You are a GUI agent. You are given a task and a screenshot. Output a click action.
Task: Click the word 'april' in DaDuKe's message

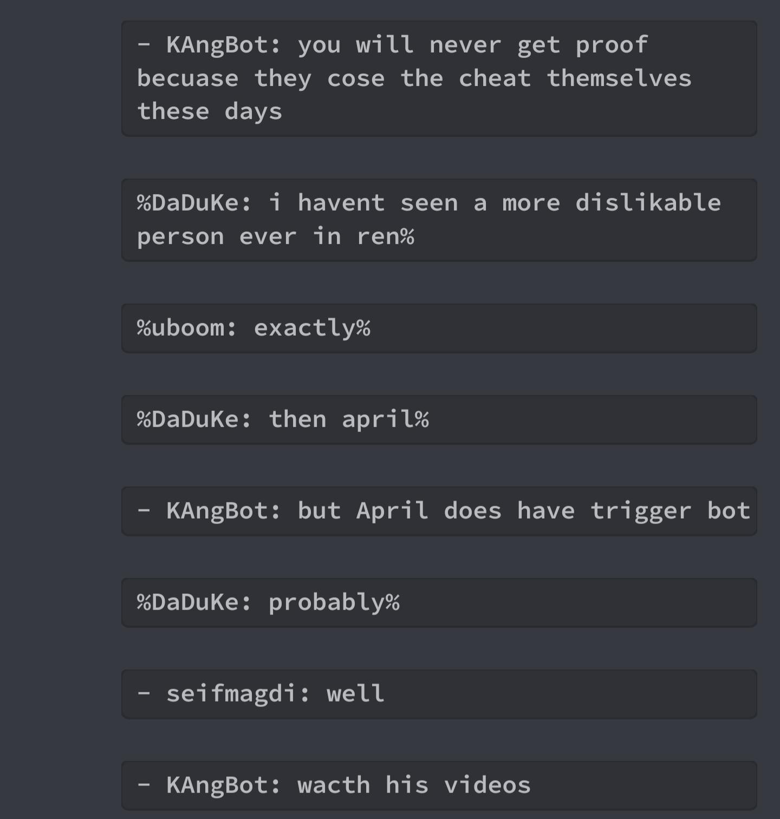coord(378,420)
